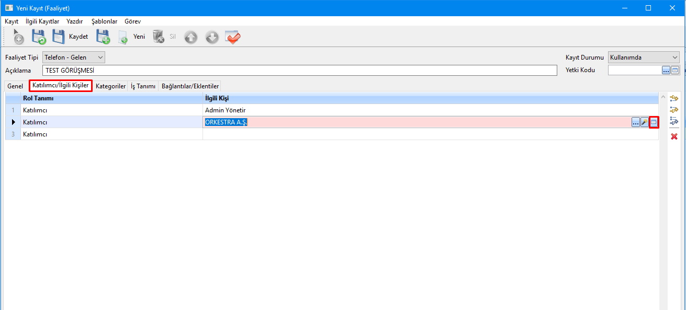Click the ORKESTRA A.Ş. cell field
Viewport: 686px width, 310px height.
417,122
